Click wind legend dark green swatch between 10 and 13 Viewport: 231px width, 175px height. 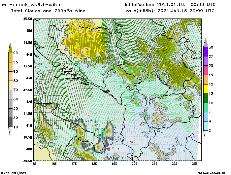point(206,98)
